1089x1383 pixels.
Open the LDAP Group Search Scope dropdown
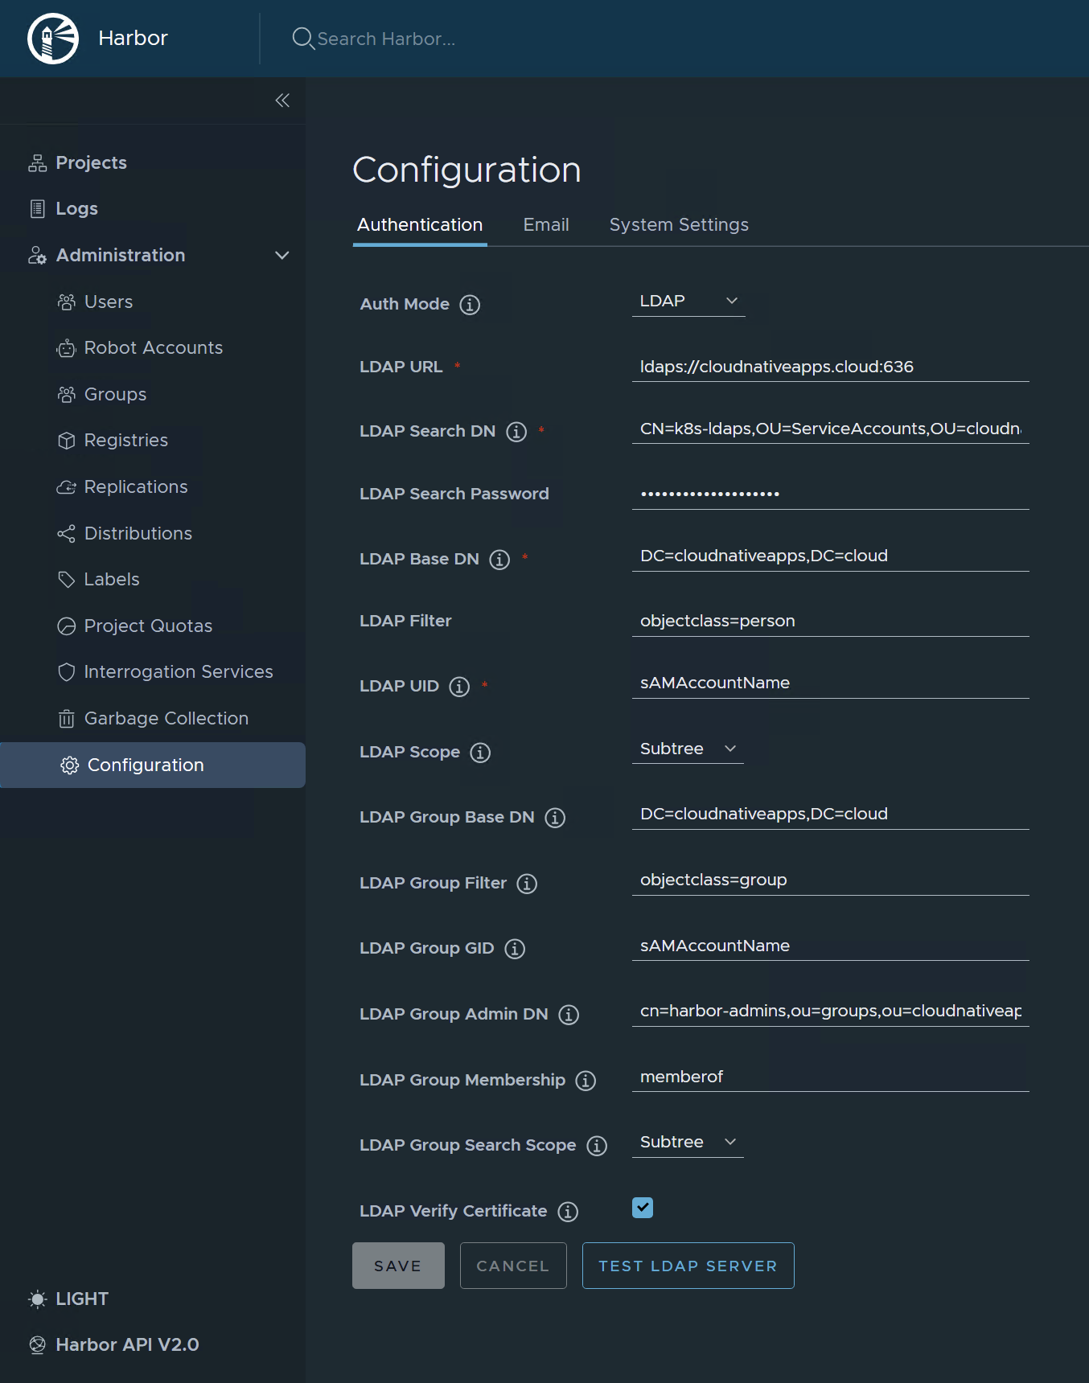point(688,1143)
